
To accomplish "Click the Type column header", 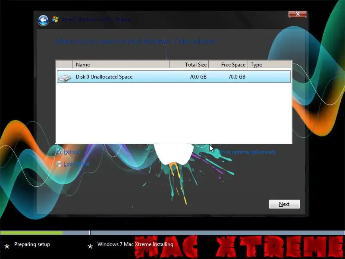I will click(269, 64).
